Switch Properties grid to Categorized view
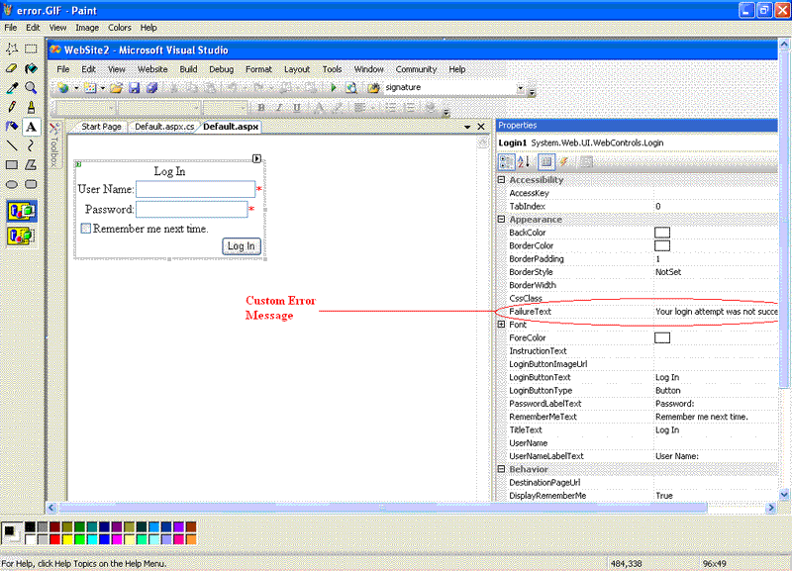This screenshot has width=792, height=571. [x=506, y=162]
